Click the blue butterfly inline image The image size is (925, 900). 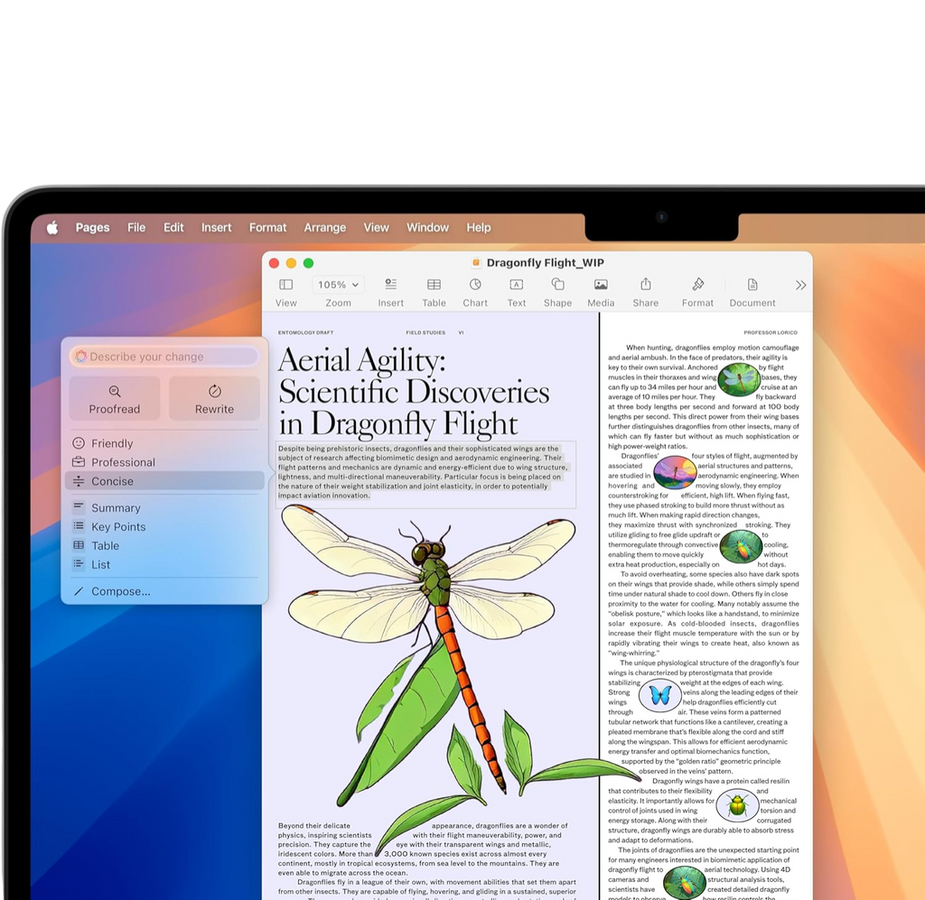[660, 695]
